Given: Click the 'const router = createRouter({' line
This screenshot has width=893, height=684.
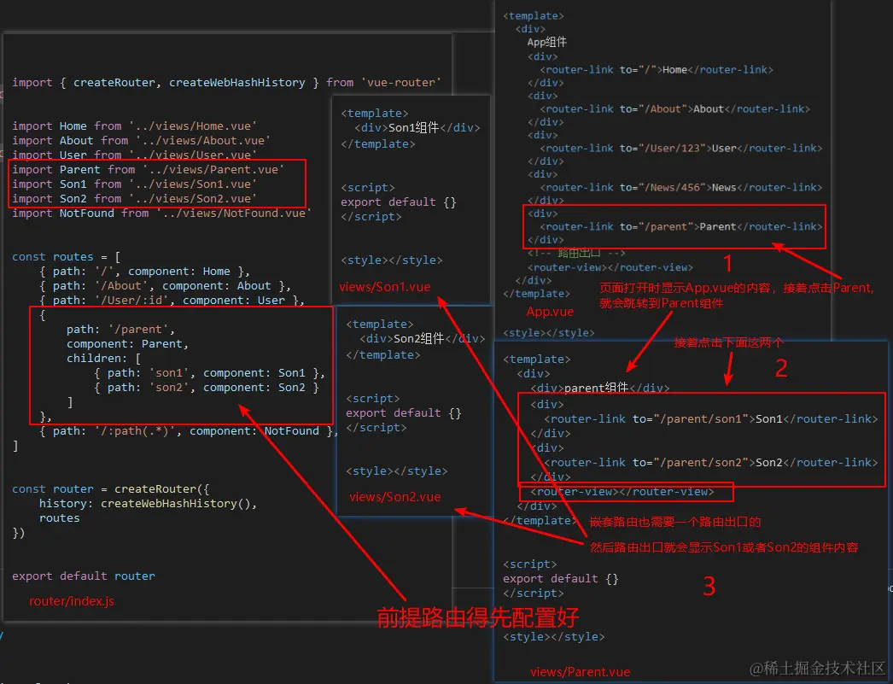Looking at the screenshot, I should (x=111, y=489).
